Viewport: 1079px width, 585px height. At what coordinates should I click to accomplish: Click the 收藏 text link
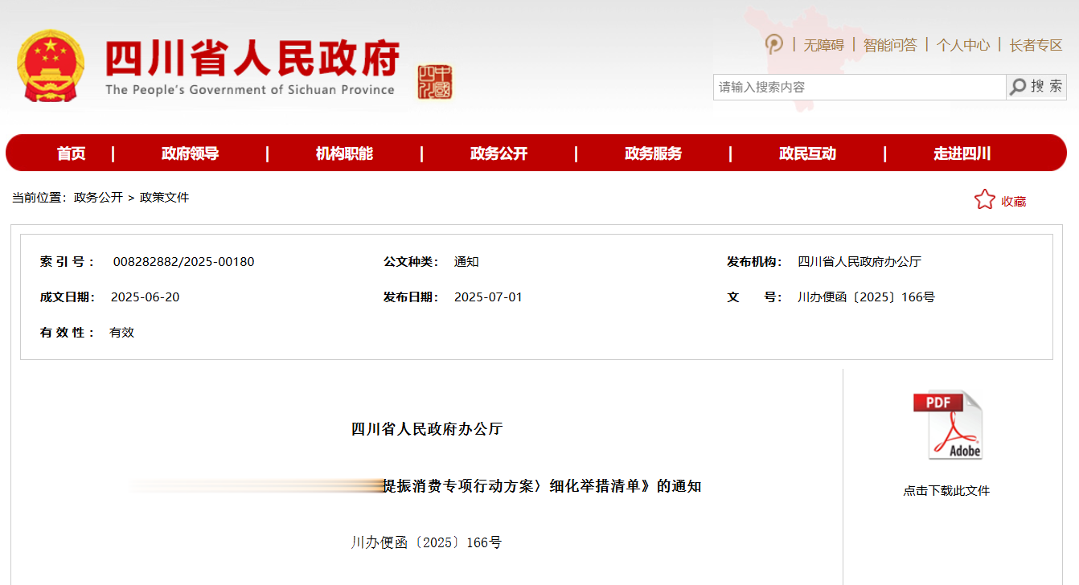click(1013, 201)
